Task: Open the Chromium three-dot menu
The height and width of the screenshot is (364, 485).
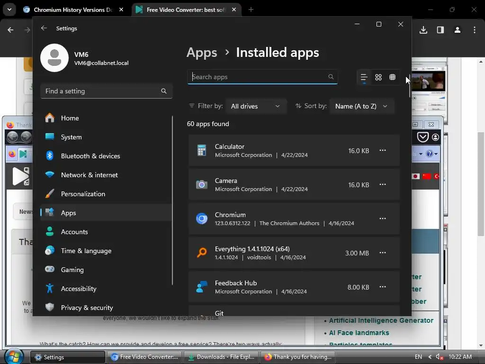Action: pos(475,30)
